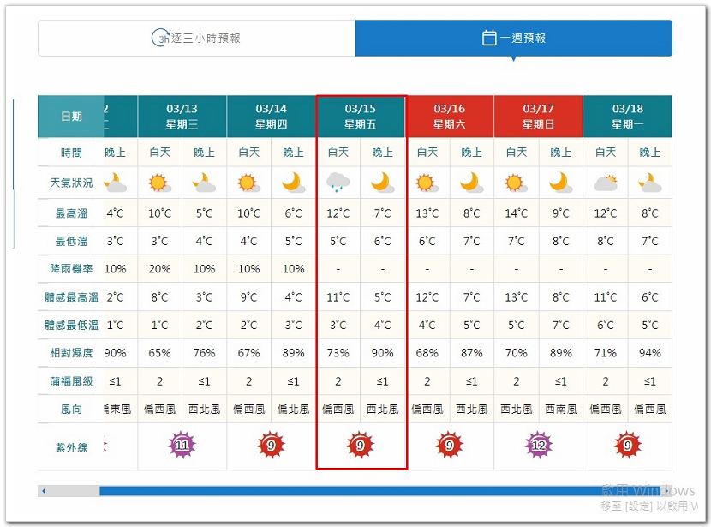This screenshot has width=711, height=527.
Task: Click the 降雨機率 row label
Action: tap(71, 269)
